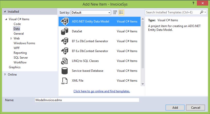210x114 pixels.
Task: Click the LINQ to SQL Classes icon
Action: point(64,61)
